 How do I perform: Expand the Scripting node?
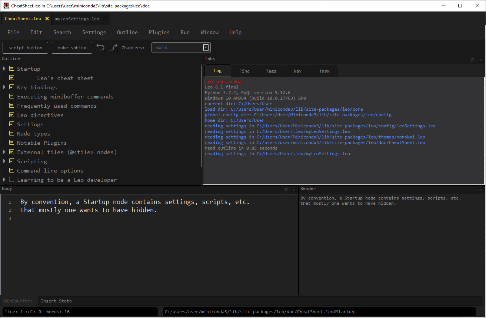point(4,161)
